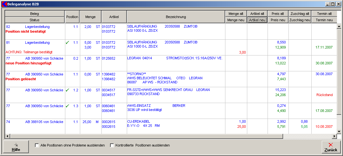The height and width of the screenshot is (156, 343).
Task: Click horizontal scrollbar right arrow
Action: [x=334, y=136]
